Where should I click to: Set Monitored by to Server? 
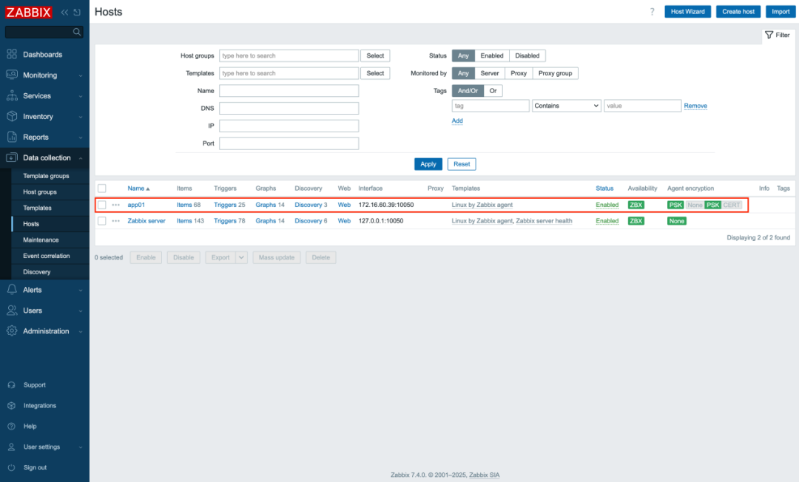(490, 73)
